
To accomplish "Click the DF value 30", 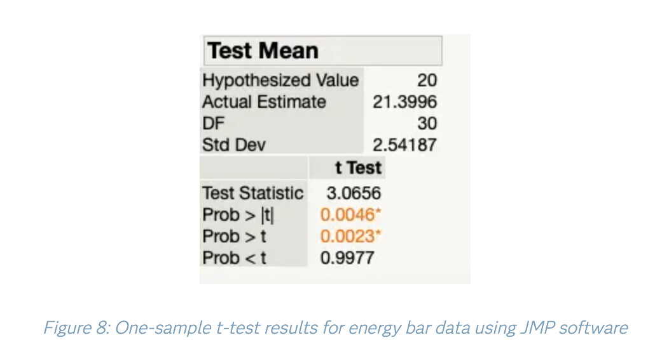I will click(427, 123).
